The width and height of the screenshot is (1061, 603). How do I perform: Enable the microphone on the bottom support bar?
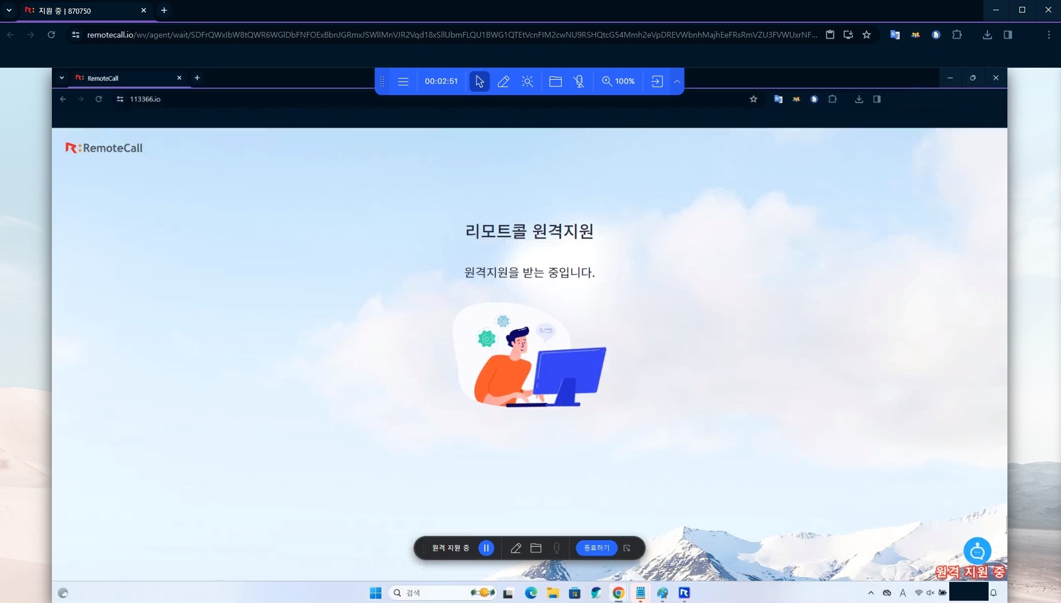point(557,548)
